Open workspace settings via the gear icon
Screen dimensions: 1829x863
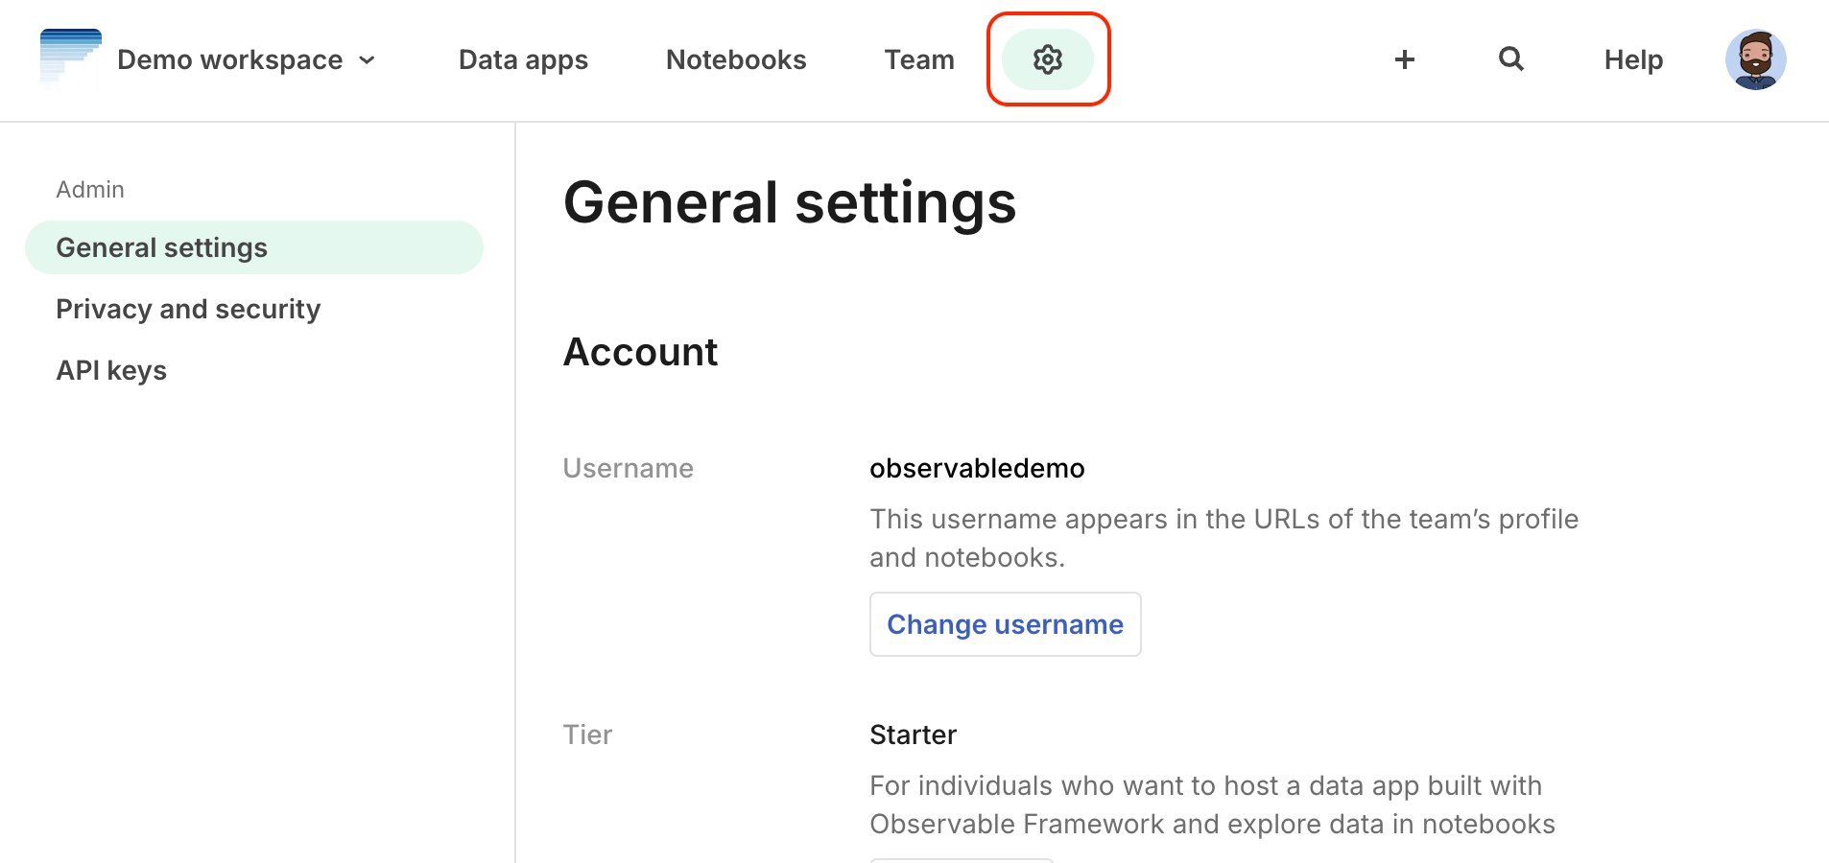1048,59
